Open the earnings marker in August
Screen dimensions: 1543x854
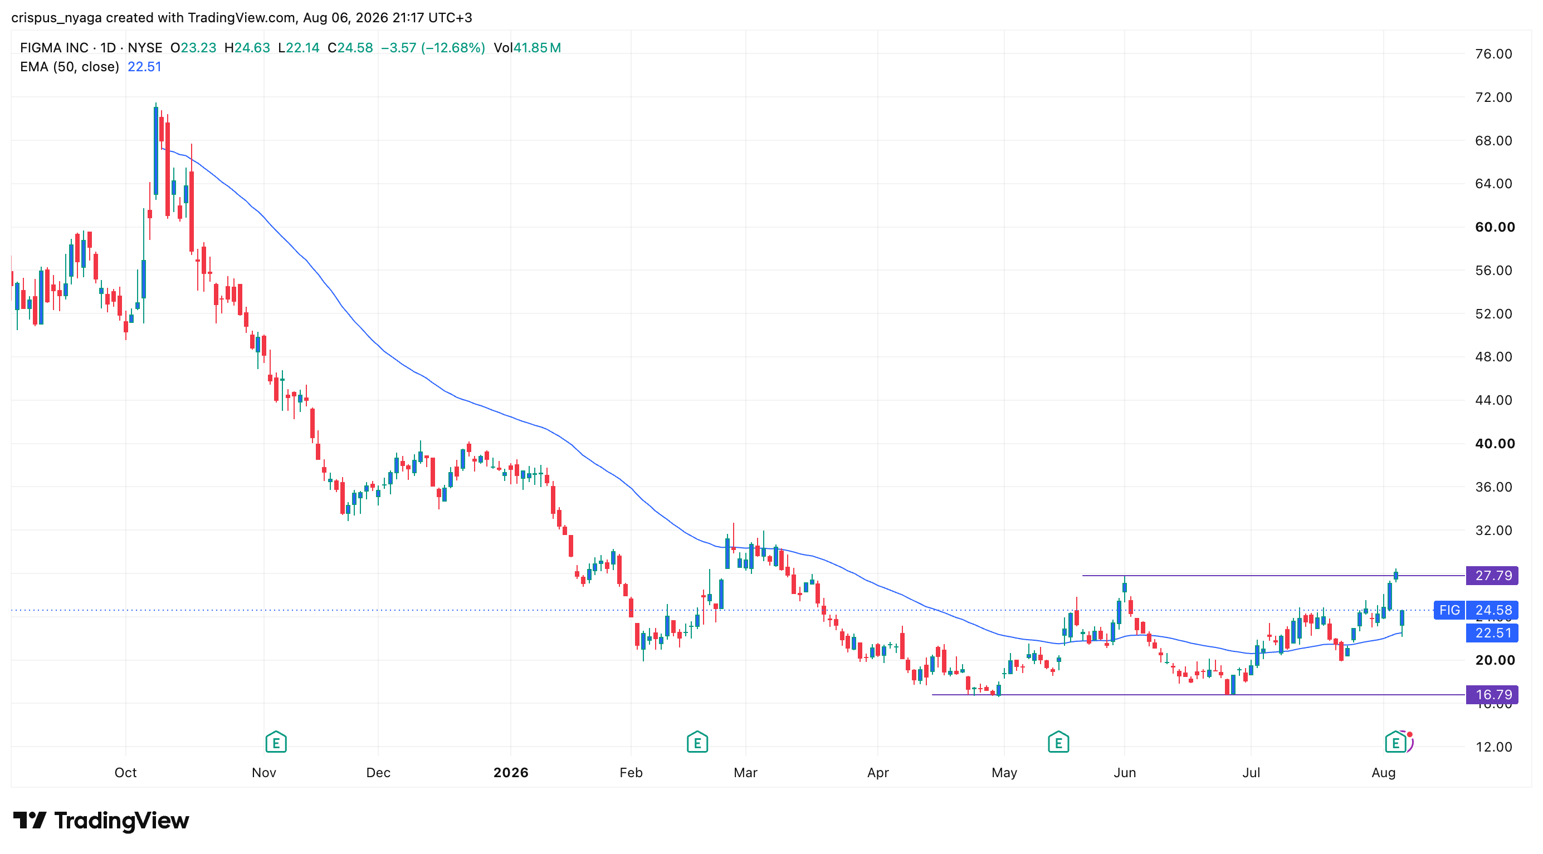click(1395, 742)
